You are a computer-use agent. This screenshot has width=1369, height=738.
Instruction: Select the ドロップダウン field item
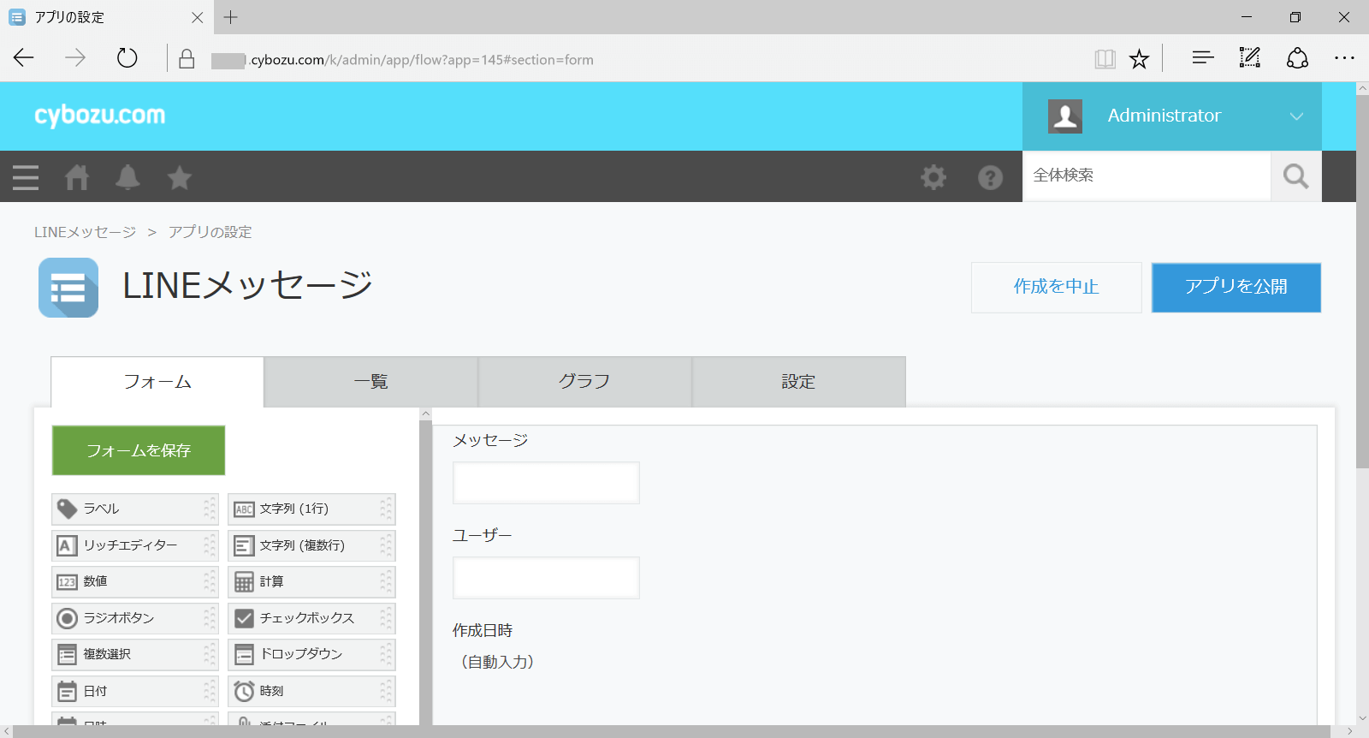tap(311, 655)
